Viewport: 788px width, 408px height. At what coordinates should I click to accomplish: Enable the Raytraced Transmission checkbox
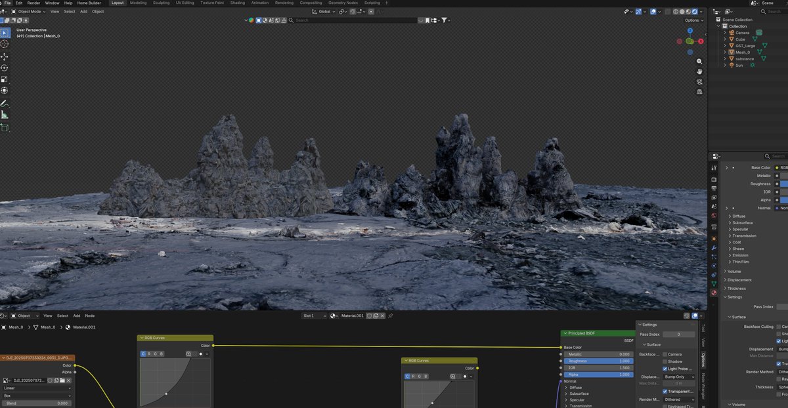[x=665, y=407]
